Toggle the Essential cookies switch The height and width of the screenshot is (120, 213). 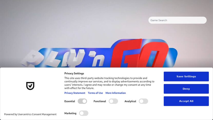point(82,101)
